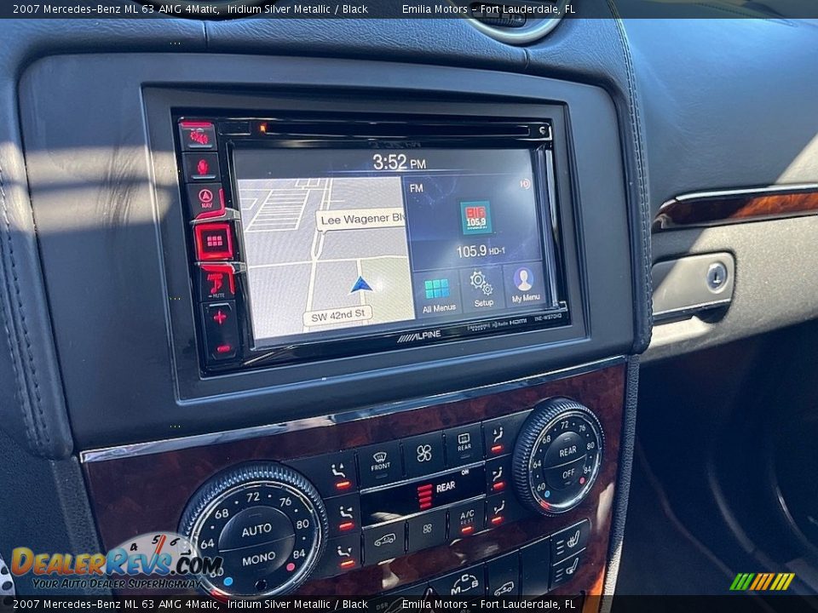Viewport: 818px width, 613px height.
Task: Toggle the audio MUTE hard key
Action: (216, 284)
